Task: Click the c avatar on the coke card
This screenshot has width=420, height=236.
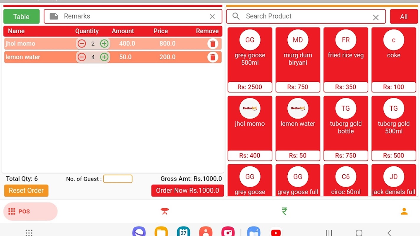Action: pos(394,40)
